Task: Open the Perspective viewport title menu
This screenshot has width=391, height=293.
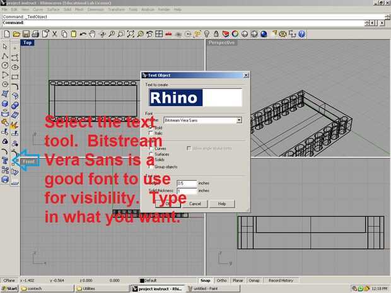Action: point(222,43)
